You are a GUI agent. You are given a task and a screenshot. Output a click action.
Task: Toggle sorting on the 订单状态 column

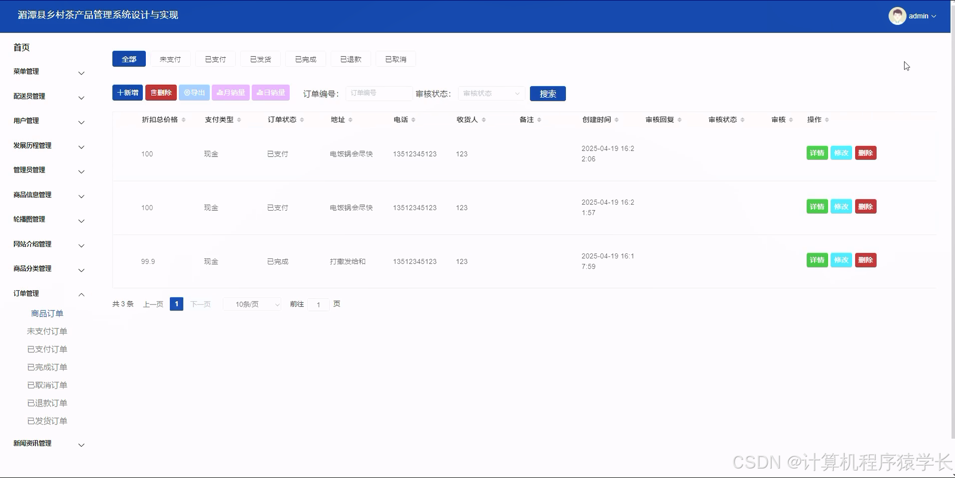(302, 120)
